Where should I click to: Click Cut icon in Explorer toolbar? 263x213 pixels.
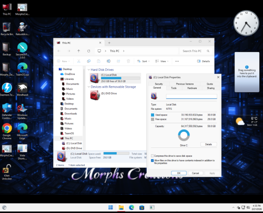[x=79, y=61]
